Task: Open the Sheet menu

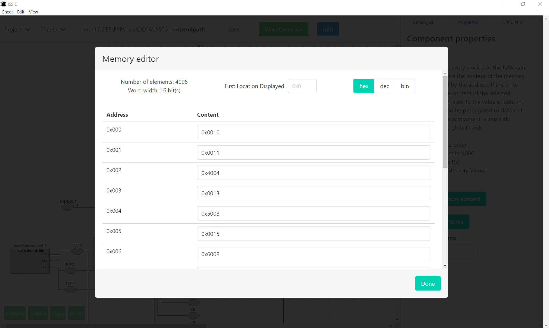Action: point(7,12)
